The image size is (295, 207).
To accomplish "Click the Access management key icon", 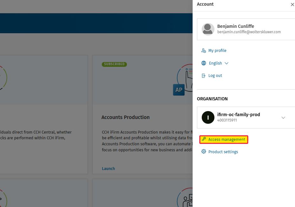I will pyautogui.click(x=204, y=139).
